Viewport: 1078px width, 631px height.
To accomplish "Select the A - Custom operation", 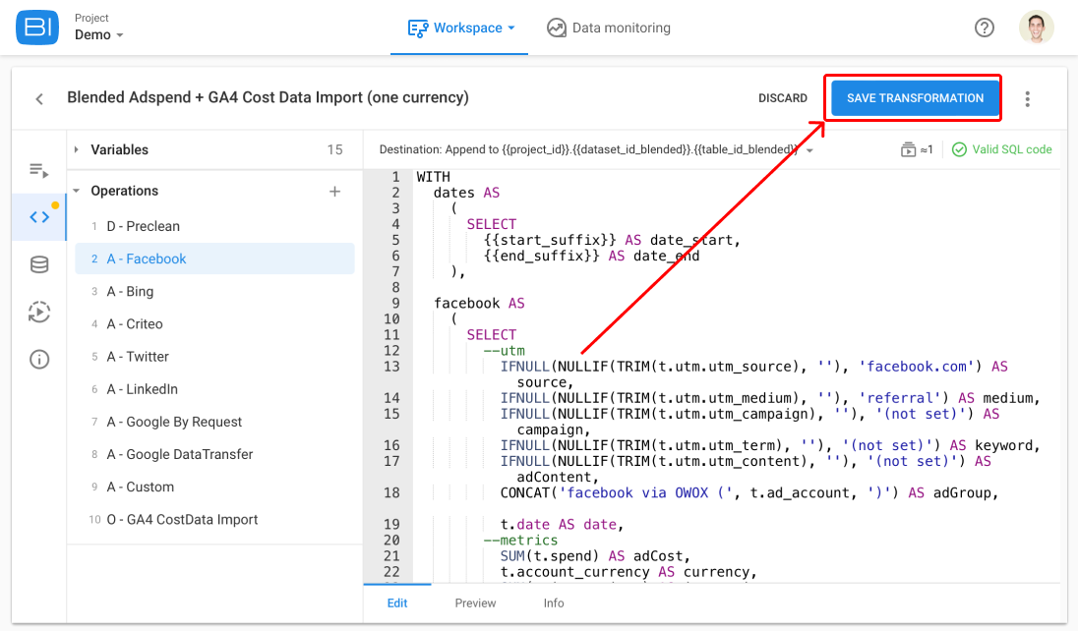I will pyautogui.click(x=214, y=488).
